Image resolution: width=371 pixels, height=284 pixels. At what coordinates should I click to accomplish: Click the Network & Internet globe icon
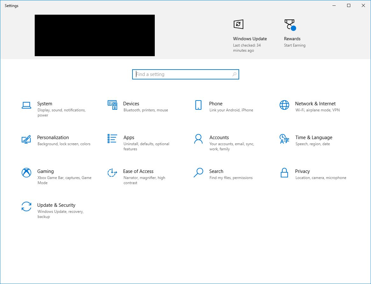(x=284, y=105)
